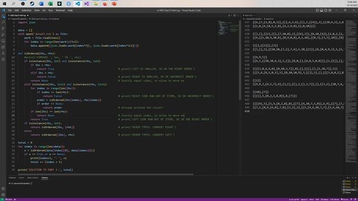Open the Customize Layout icon
The width and height of the screenshot is (358, 201).
(329, 10)
